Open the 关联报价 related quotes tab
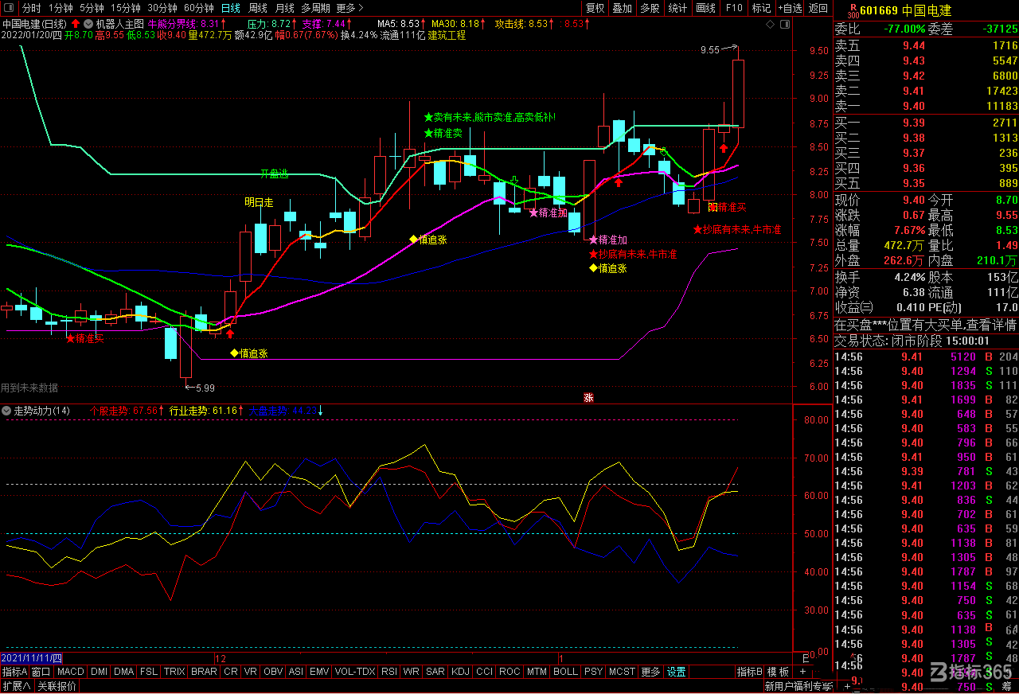Viewport: 1019px width, 694px height. click(57, 686)
